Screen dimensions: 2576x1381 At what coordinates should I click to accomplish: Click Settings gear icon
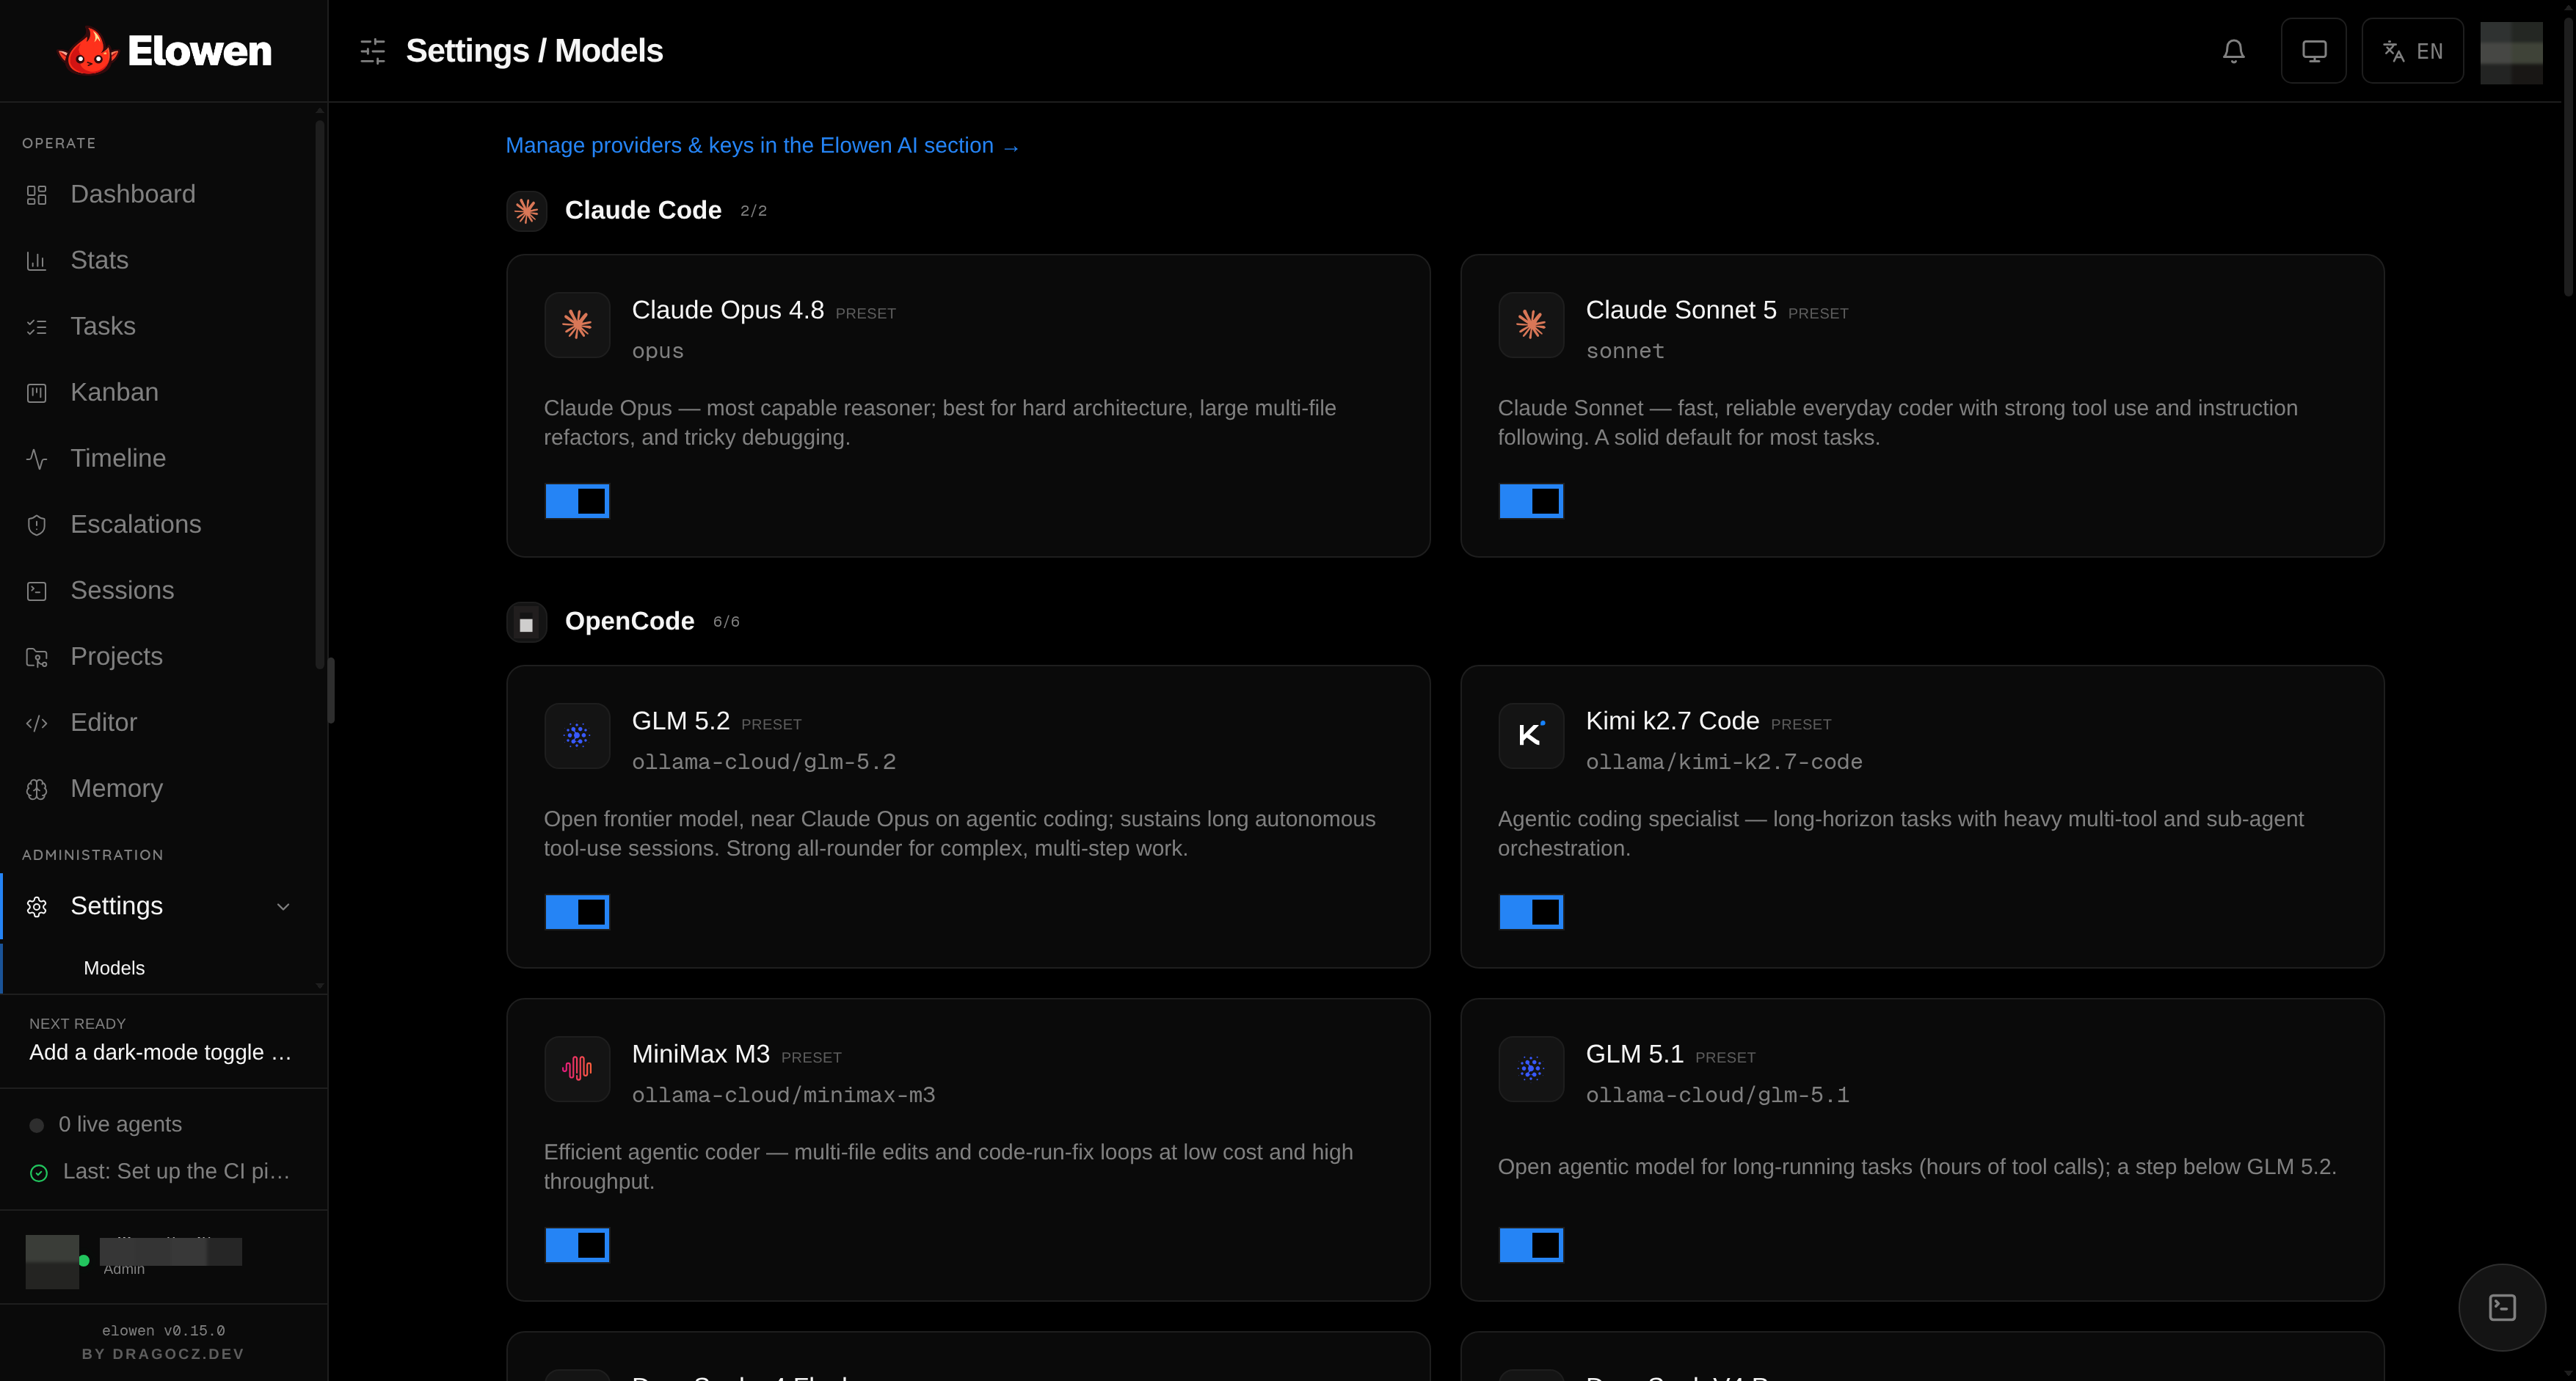point(37,906)
